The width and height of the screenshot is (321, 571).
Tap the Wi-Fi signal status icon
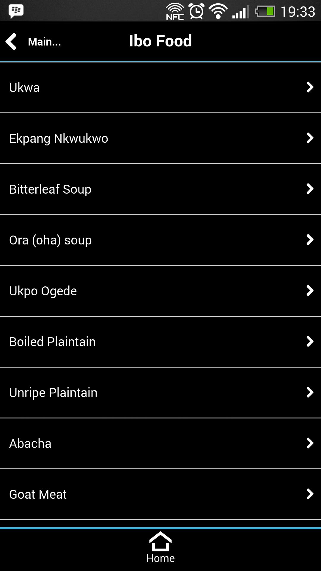[218, 11]
